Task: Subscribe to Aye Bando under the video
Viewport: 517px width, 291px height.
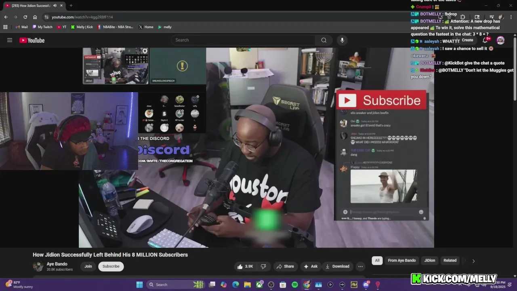Action: point(111,266)
